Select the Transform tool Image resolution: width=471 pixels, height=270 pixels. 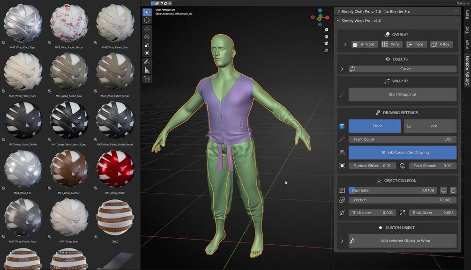tap(147, 53)
